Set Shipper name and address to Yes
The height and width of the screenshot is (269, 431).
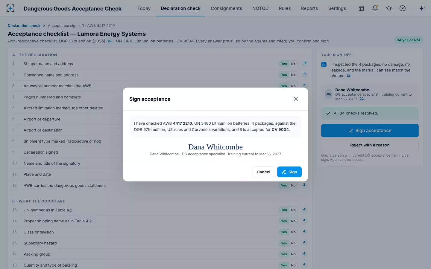284,64
